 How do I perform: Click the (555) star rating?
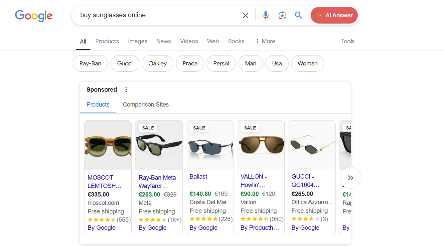tap(109, 220)
